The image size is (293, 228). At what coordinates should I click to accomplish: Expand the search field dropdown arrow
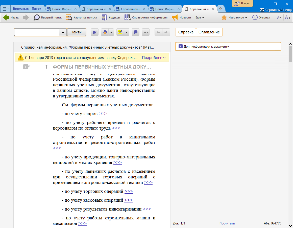point(63,32)
